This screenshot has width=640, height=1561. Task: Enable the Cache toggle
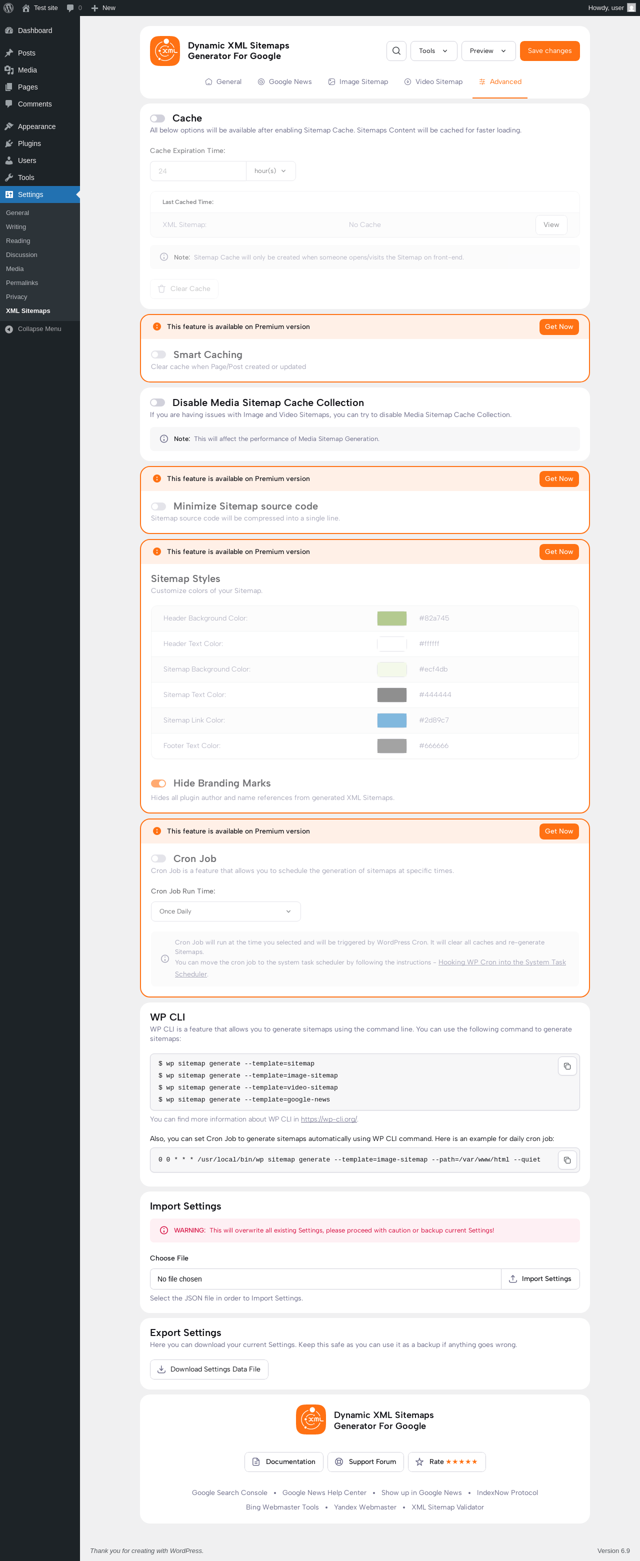click(157, 118)
